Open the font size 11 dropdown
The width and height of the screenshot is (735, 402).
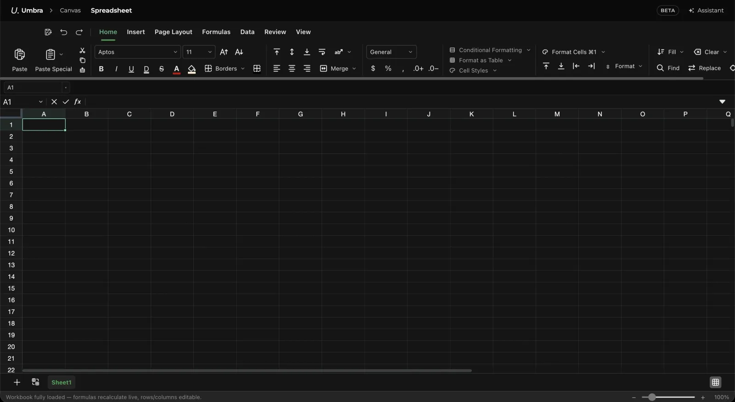pyautogui.click(x=199, y=52)
